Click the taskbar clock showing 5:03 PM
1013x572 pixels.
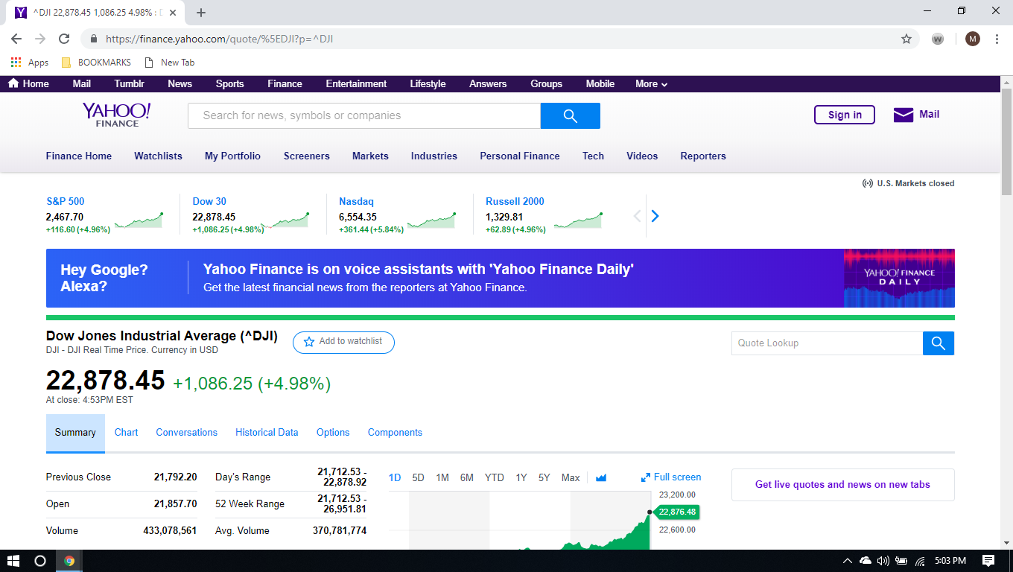[949, 561]
